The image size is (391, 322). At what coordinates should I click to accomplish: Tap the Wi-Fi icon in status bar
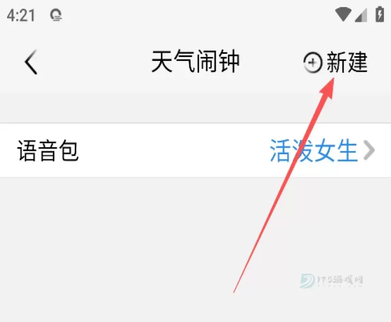pos(343,15)
